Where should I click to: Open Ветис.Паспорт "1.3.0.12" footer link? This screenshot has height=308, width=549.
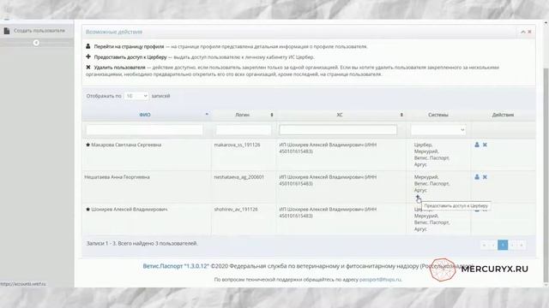click(x=176, y=266)
